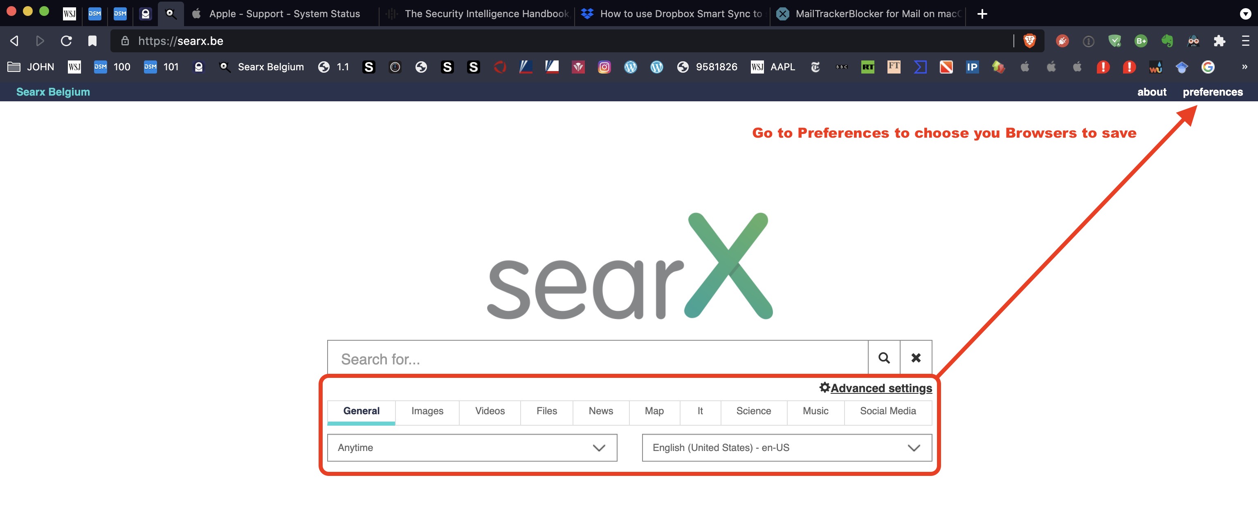Click the about link
This screenshot has height=509, width=1258.
(x=1152, y=92)
